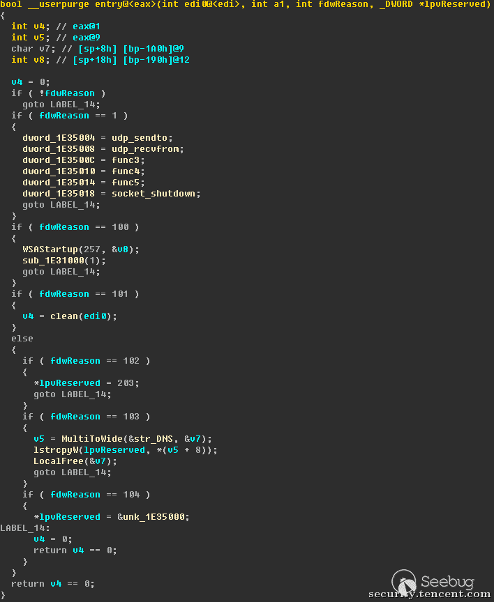Select the dword_1E35004 variable
This screenshot has height=602, width=494.
(x=59, y=138)
